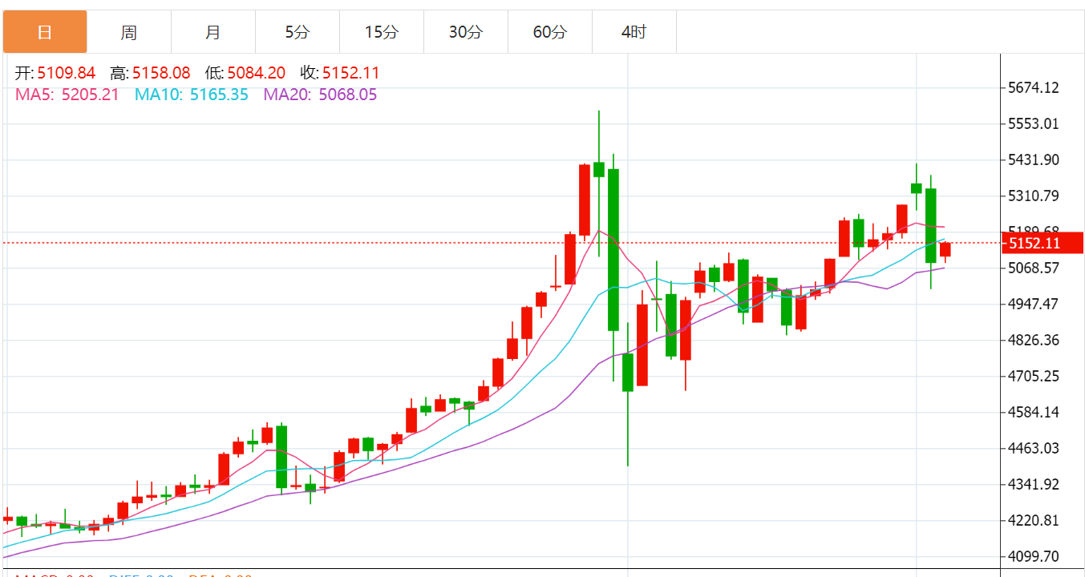Click the 低 low price 5084.20
1085x577 pixels.
(x=256, y=73)
